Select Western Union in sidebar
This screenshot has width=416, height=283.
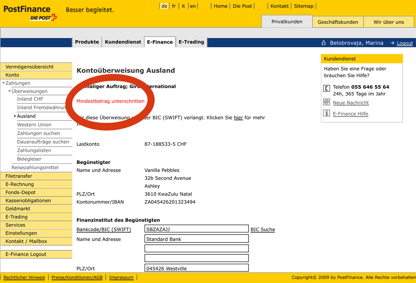click(34, 124)
